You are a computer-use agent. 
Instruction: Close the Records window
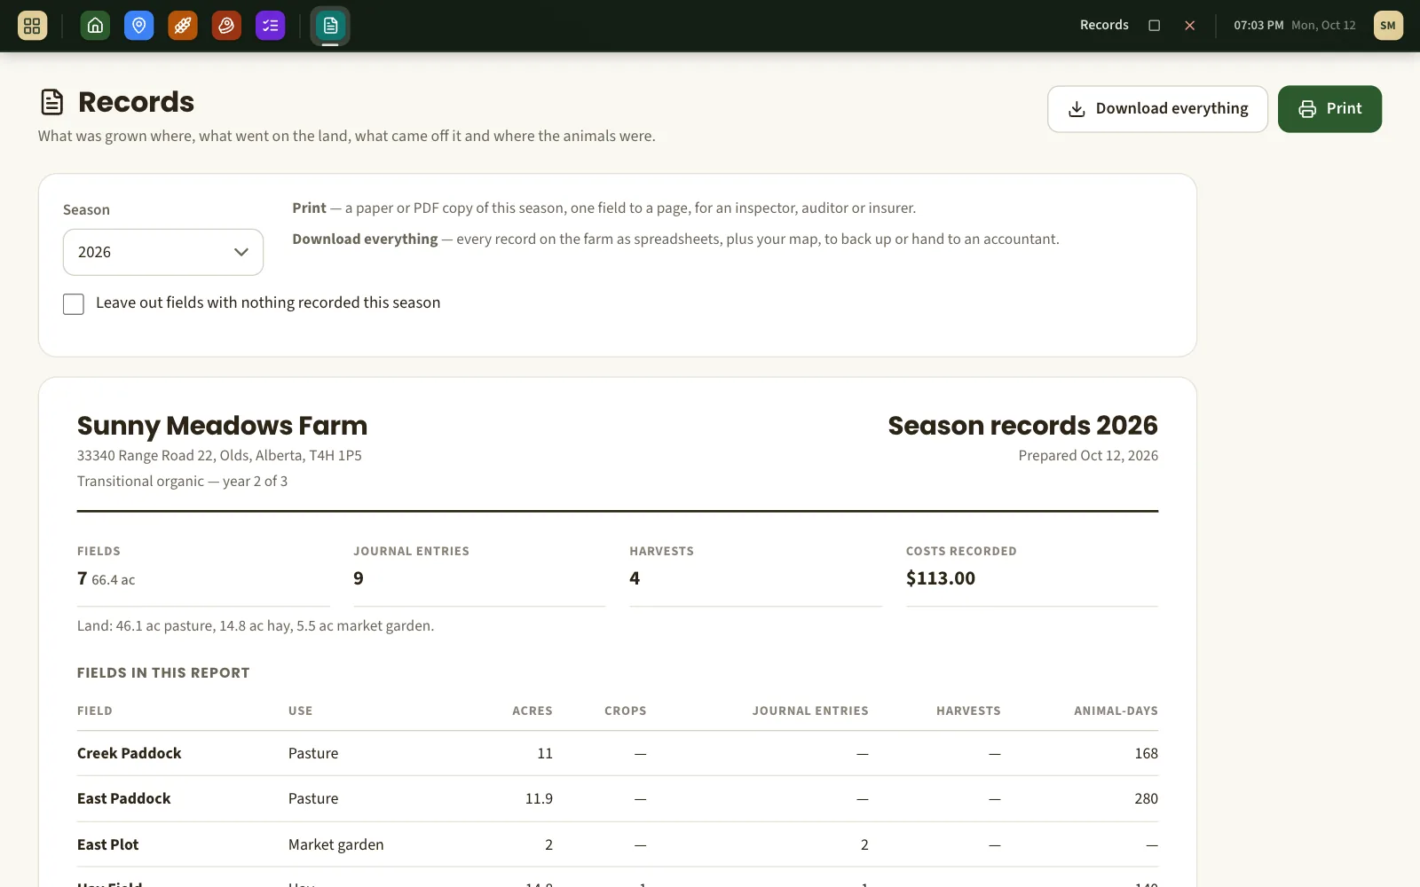(x=1190, y=26)
